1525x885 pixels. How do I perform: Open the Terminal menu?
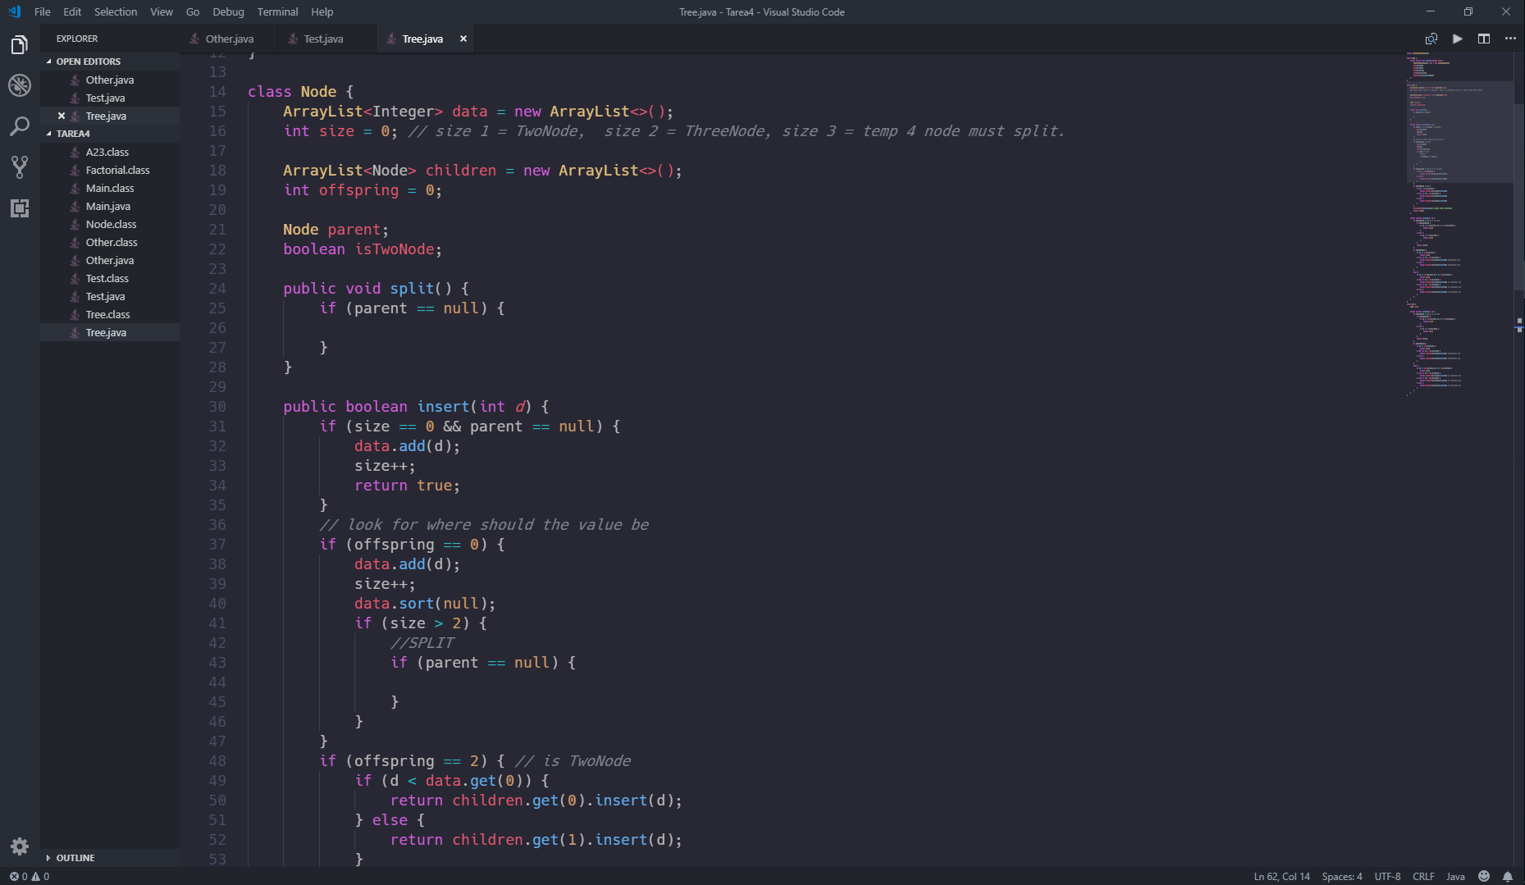pos(277,11)
